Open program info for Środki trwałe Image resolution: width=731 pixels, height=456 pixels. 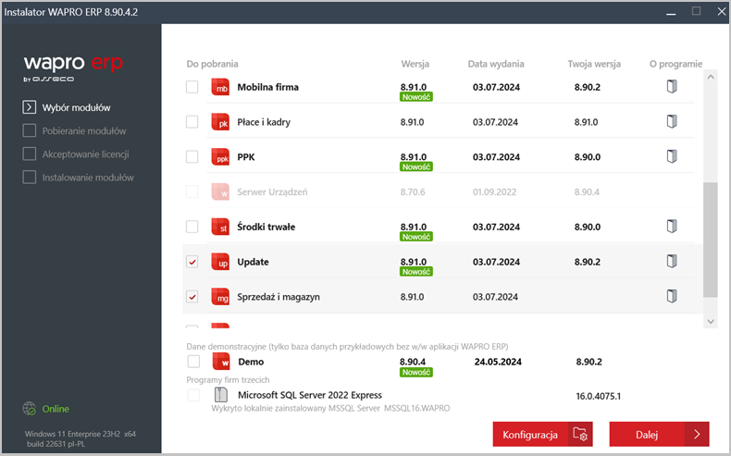pos(672,227)
